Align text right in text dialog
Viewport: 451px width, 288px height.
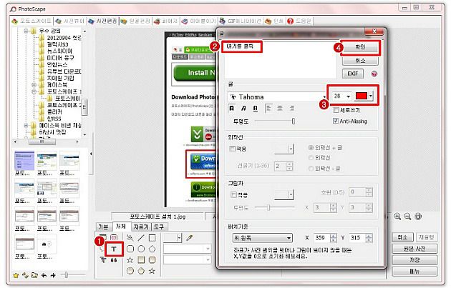291,108
